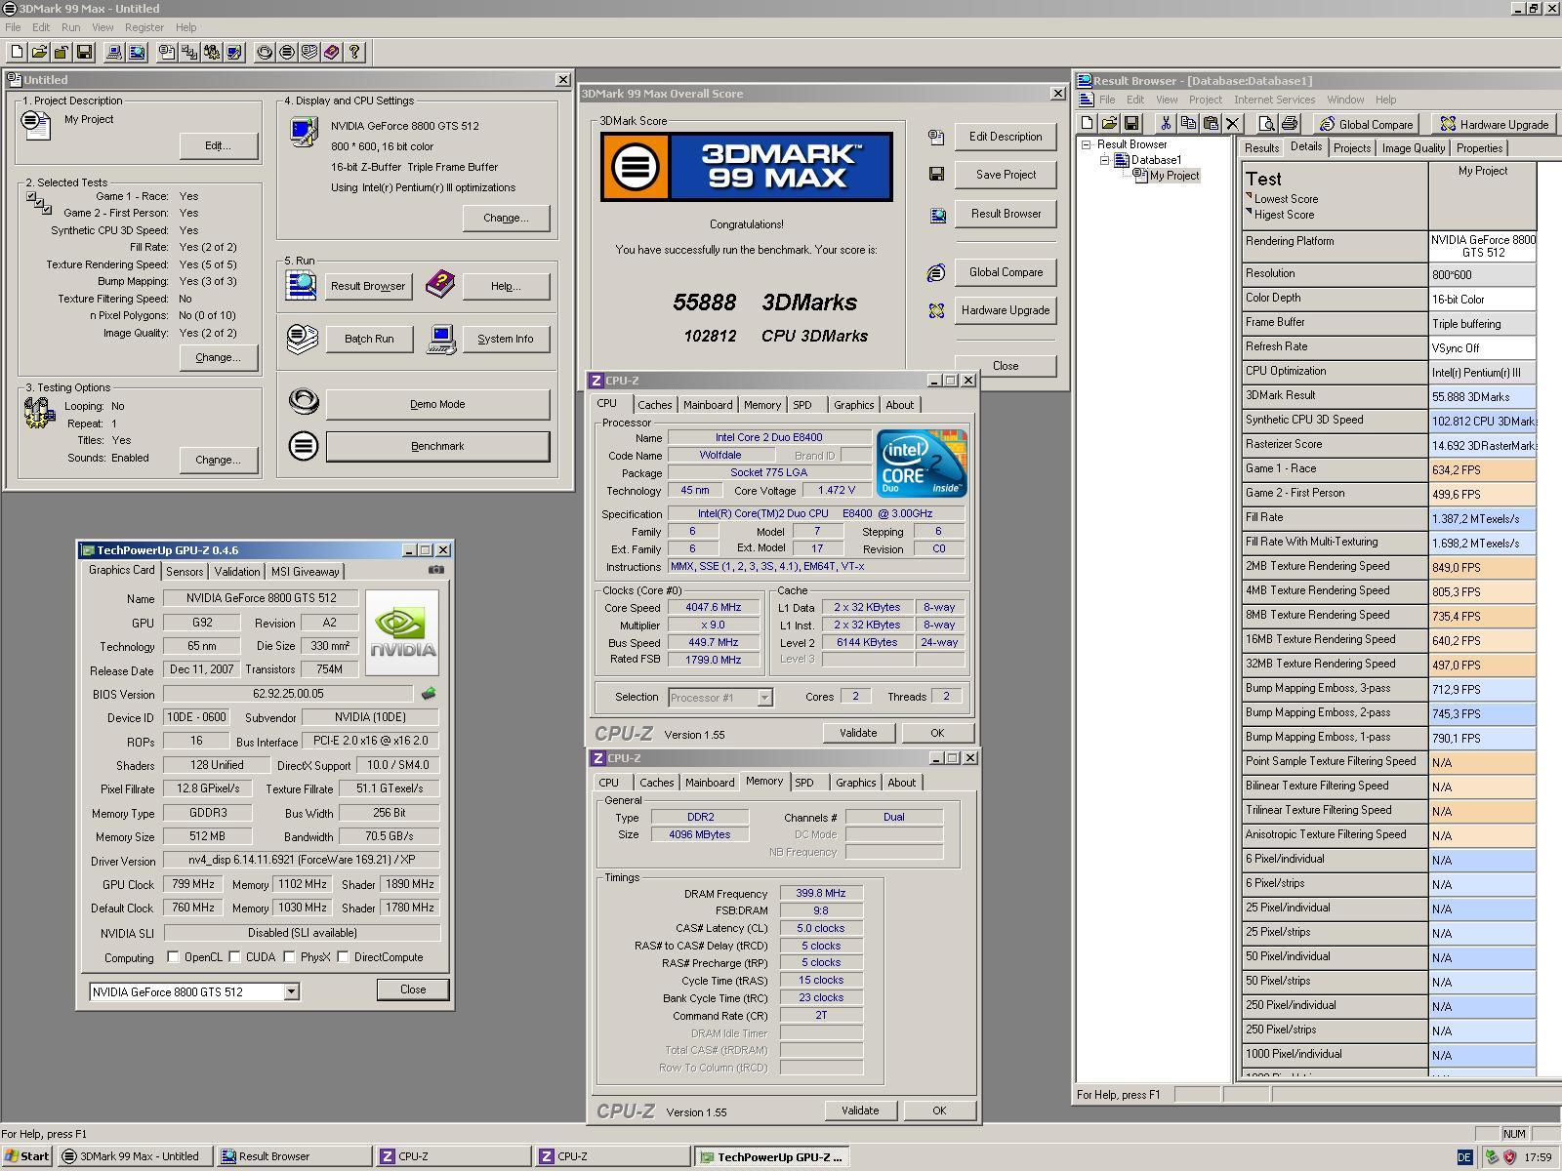Click the Save floppy icon in Result Browser toolbar

coord(1131,124)
